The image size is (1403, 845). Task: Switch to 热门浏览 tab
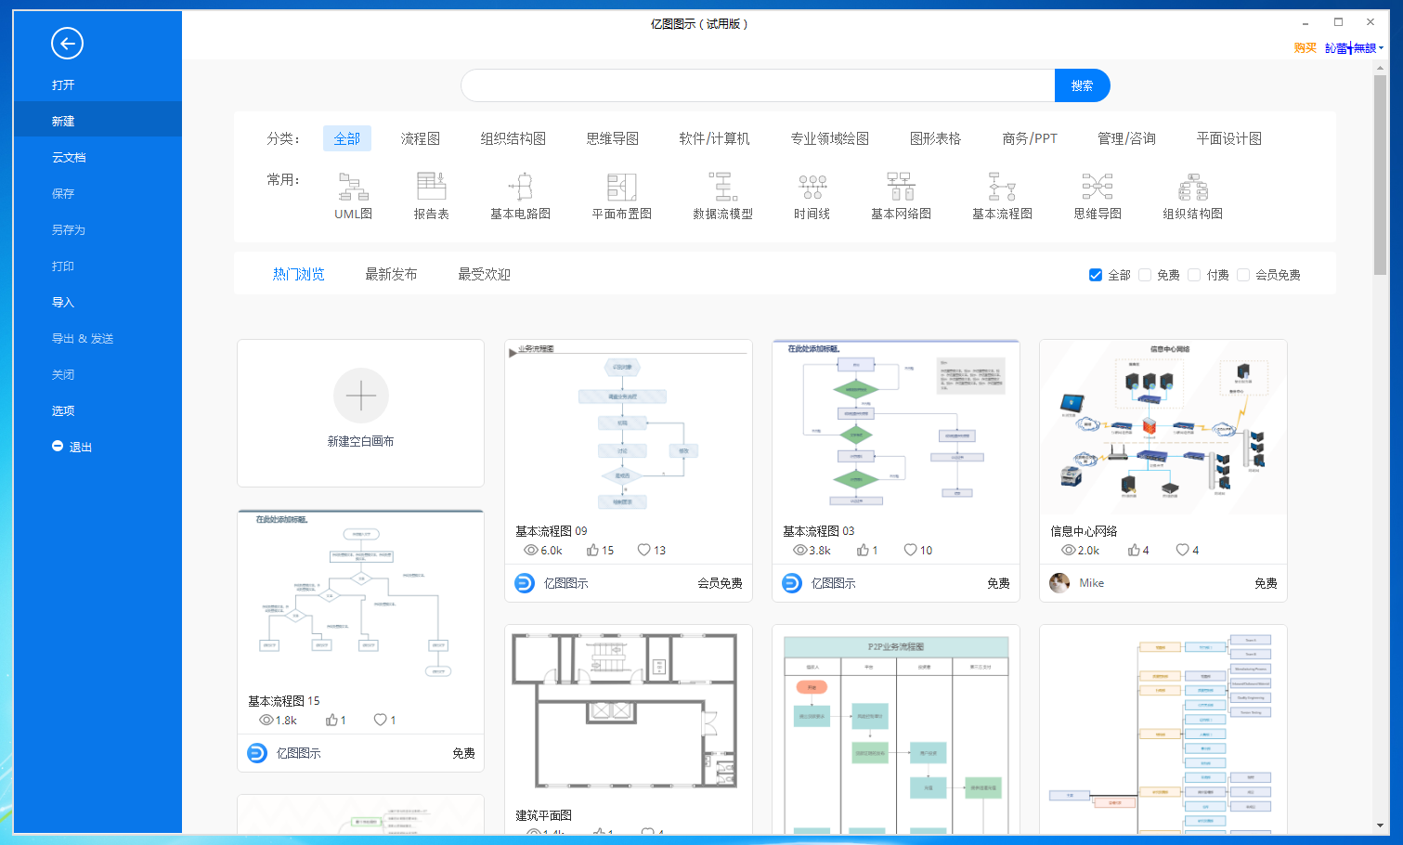pos(299,274)
